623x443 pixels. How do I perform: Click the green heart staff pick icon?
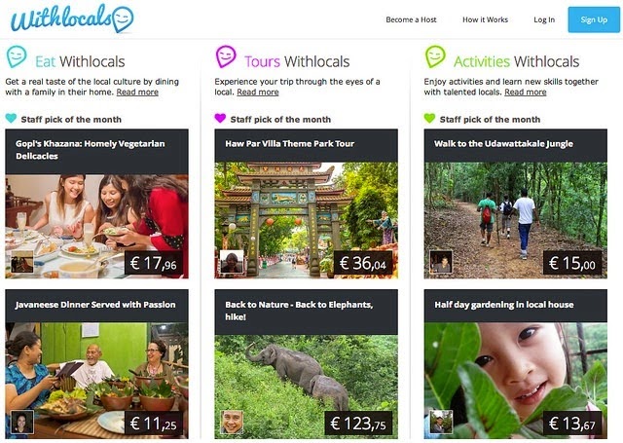(x=429, y=119)
